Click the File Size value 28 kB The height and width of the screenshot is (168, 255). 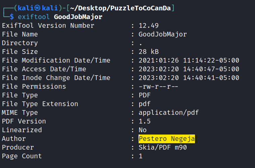149,52
